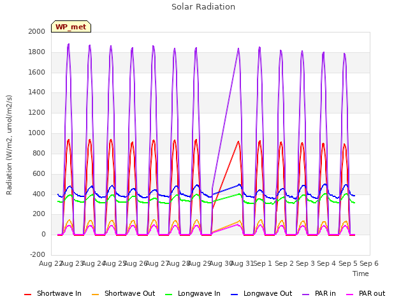Click the 1800 y-axis tick label
The width and height of the screenshot is (408, 306).
(37, 52)
